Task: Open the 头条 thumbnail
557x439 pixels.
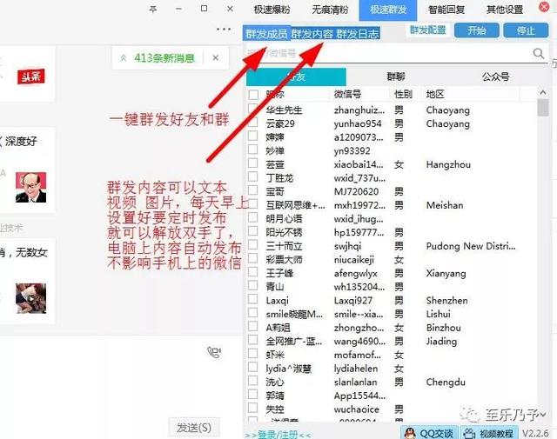Action: [x=31, y=76]
